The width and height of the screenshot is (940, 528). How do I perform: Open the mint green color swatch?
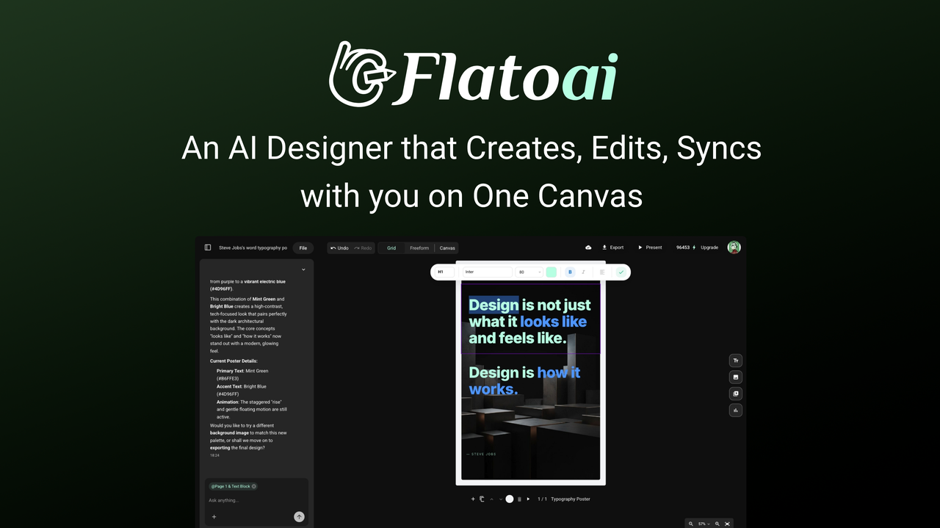(x=552, y=272)
